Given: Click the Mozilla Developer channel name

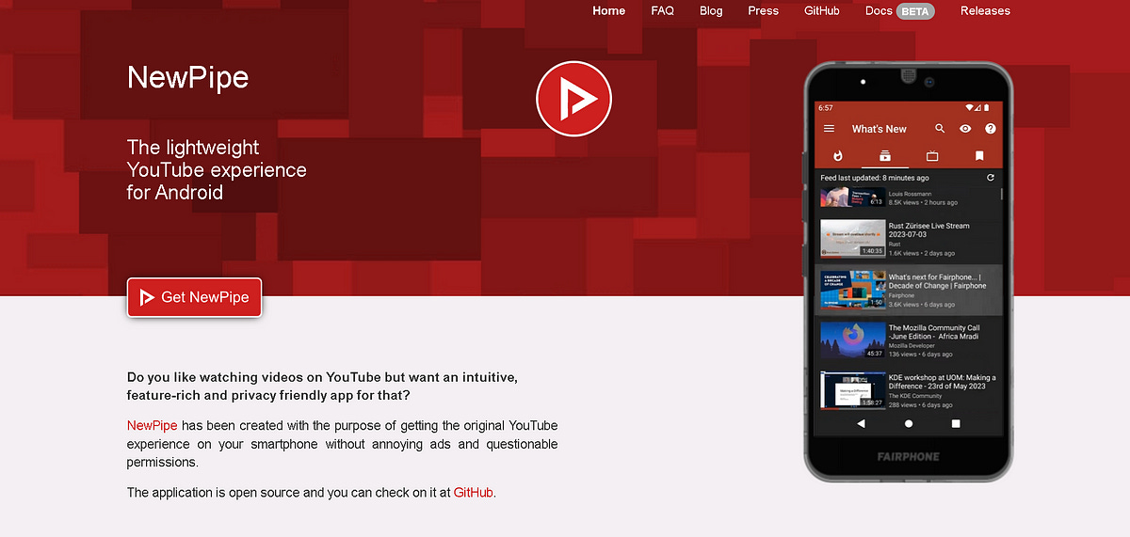Looking at the screenshot, I should pos(913,346).
